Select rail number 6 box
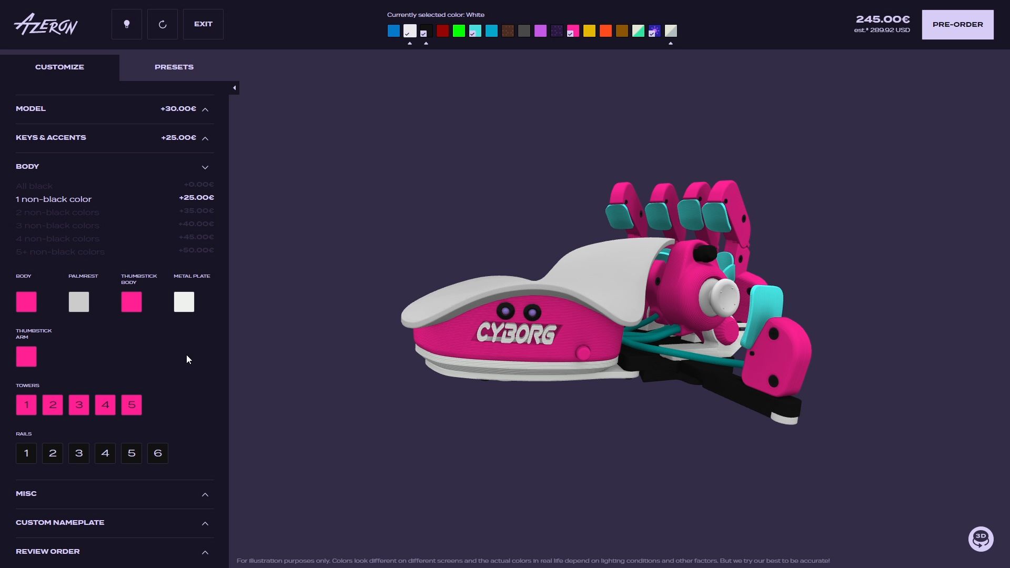 (158, 453)
